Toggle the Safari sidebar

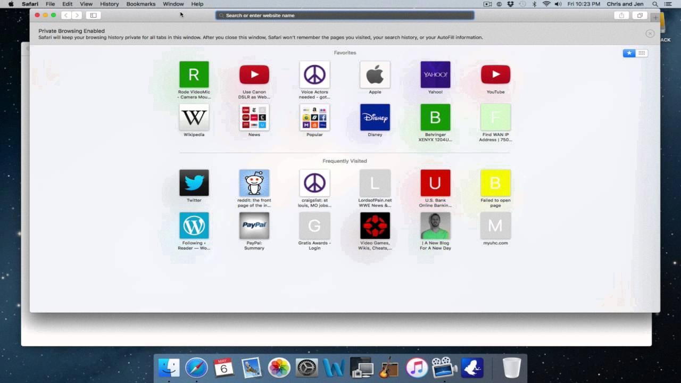point(93,15)
